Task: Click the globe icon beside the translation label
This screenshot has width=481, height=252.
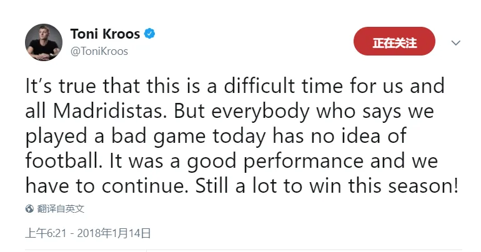Action: pos(29,209)
